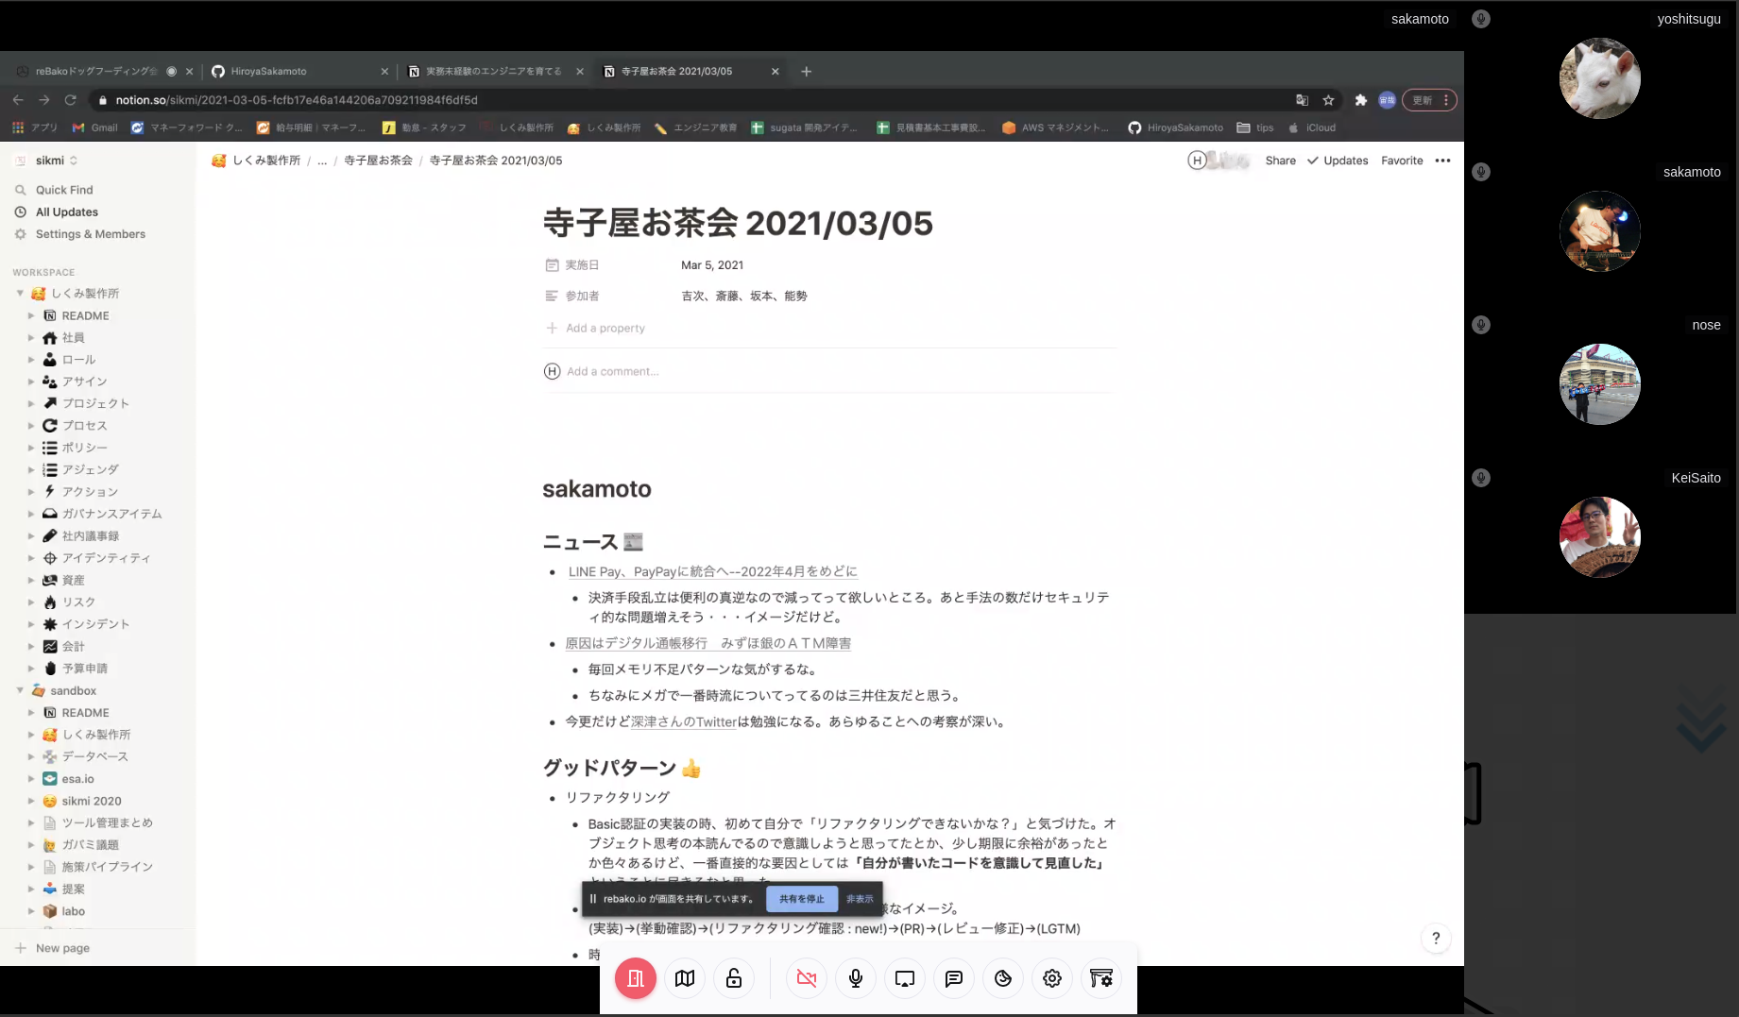Viewport: 1739px width, 1017px height.
Task: Toggle yoshitsugu's microphone mute
Action: 1481,18
